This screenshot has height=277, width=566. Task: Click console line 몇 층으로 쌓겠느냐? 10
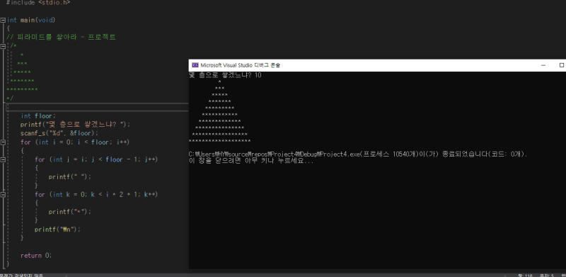225,75
